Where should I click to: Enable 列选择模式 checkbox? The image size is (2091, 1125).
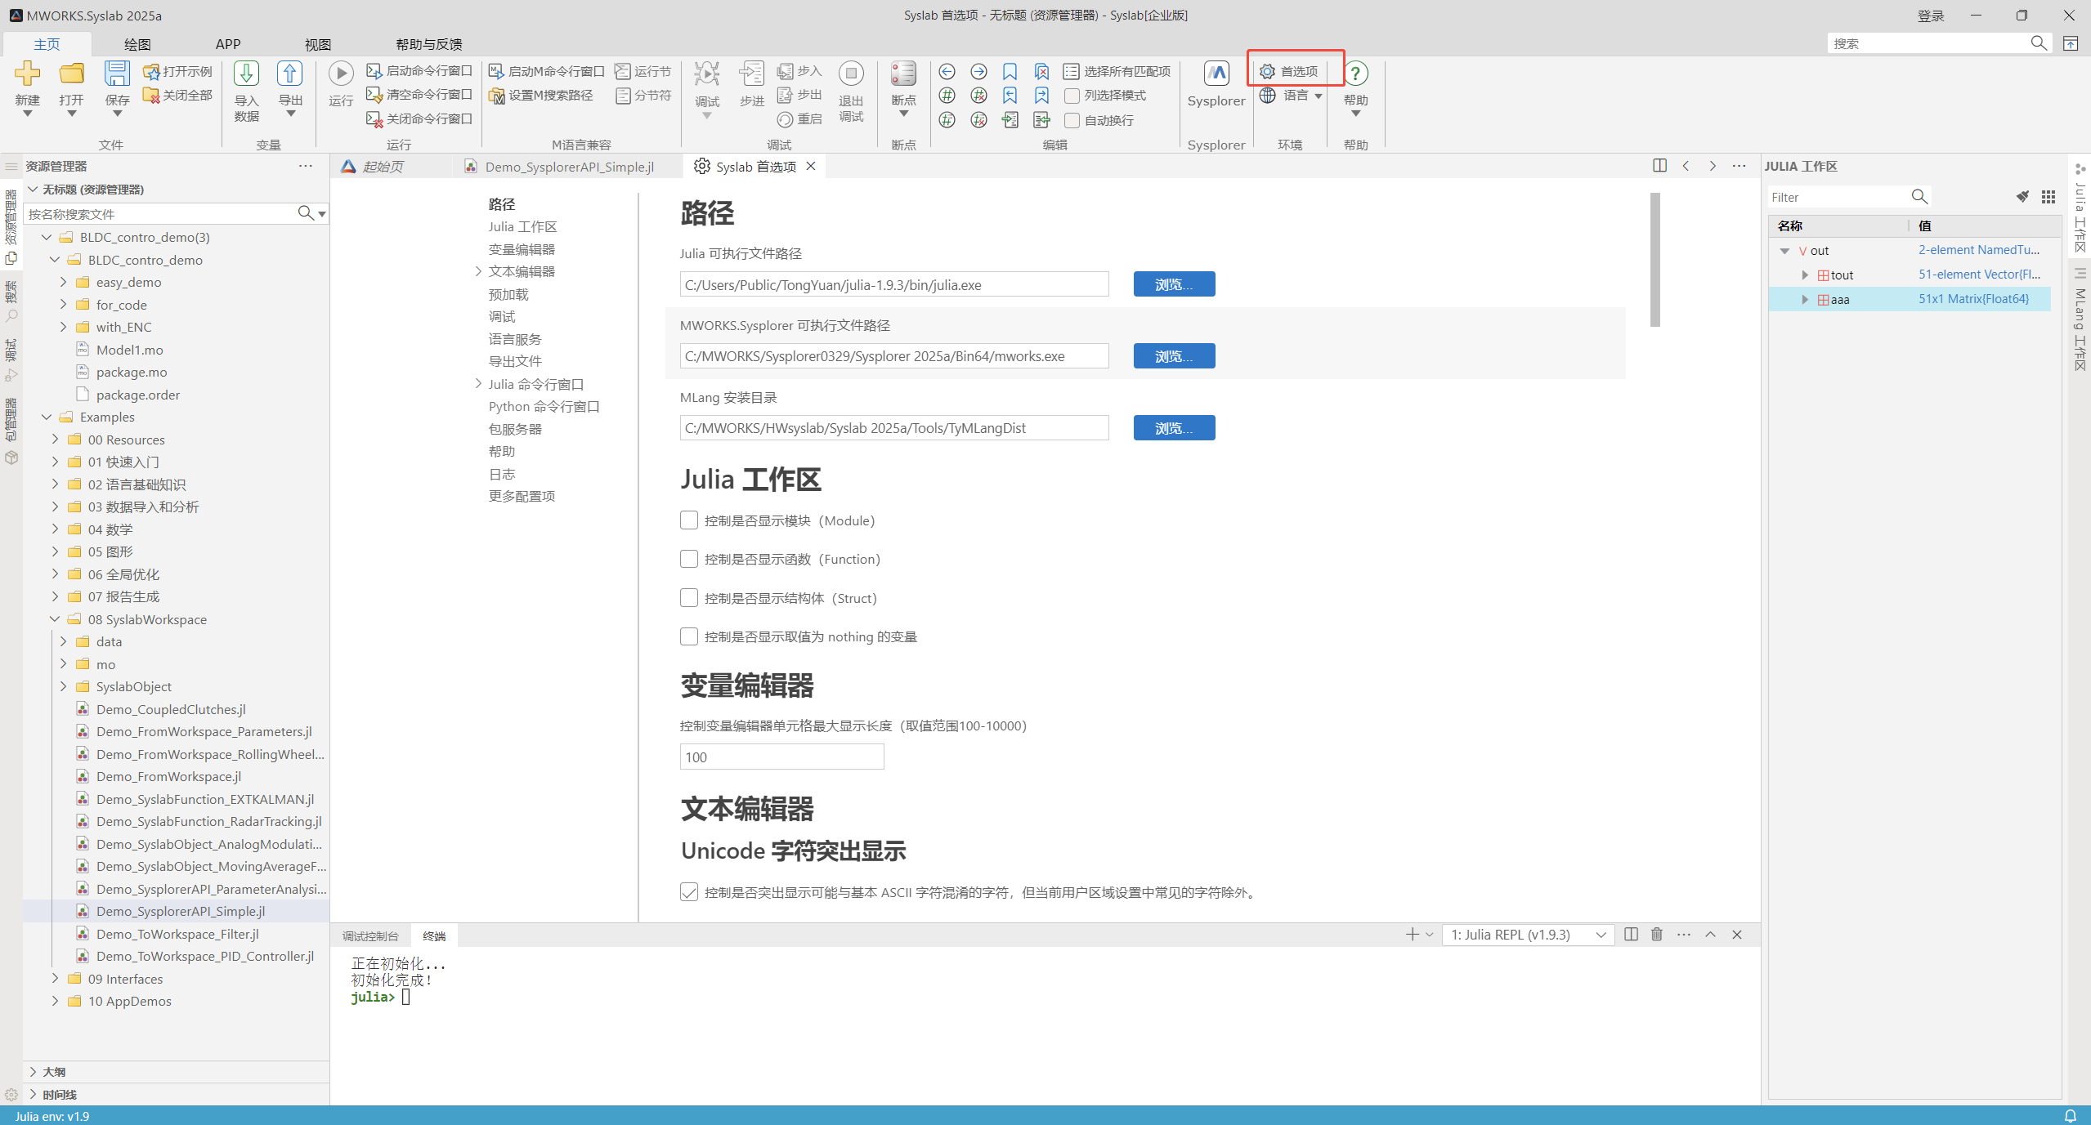(1072, 96)
